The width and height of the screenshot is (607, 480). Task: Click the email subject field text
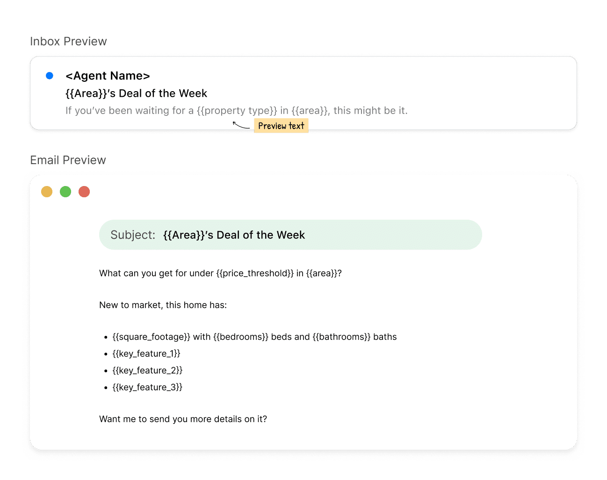coord(234,235)
